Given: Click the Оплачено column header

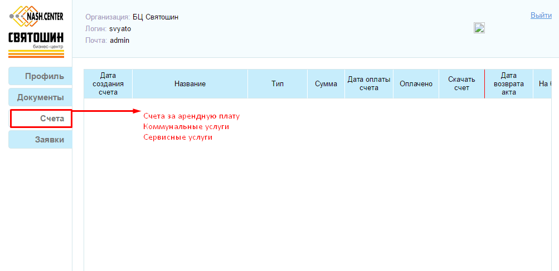Looking at the screenshot, I should coord(416,84).
